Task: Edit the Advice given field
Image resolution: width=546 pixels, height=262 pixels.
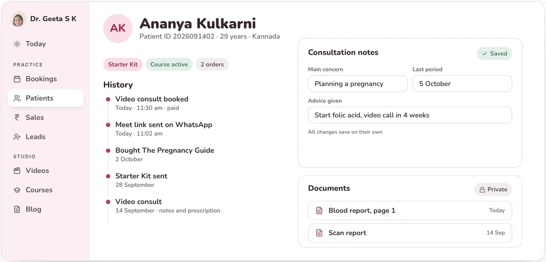Action: point(410,115)
